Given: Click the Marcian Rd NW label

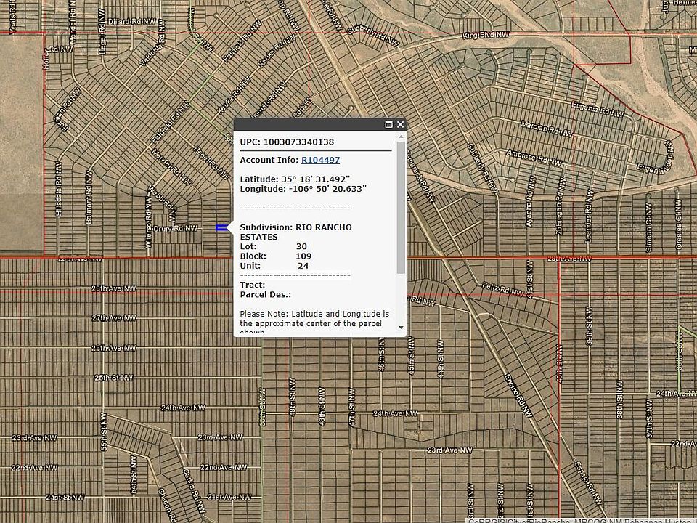Looking at the screenshot, I should [x=548, y=128].
